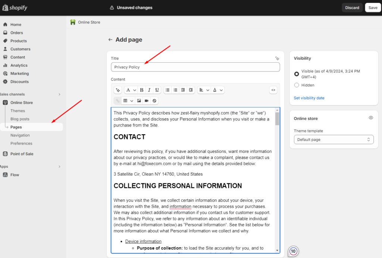
Task: Insert an image into the content
Action: pos(138,100)
